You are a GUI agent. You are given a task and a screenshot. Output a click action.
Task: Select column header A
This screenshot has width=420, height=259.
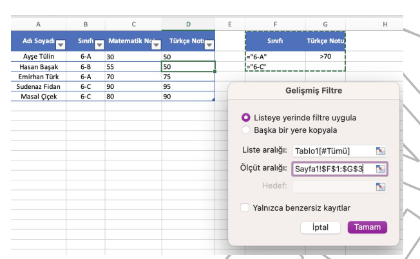click(x=38, y=24)
